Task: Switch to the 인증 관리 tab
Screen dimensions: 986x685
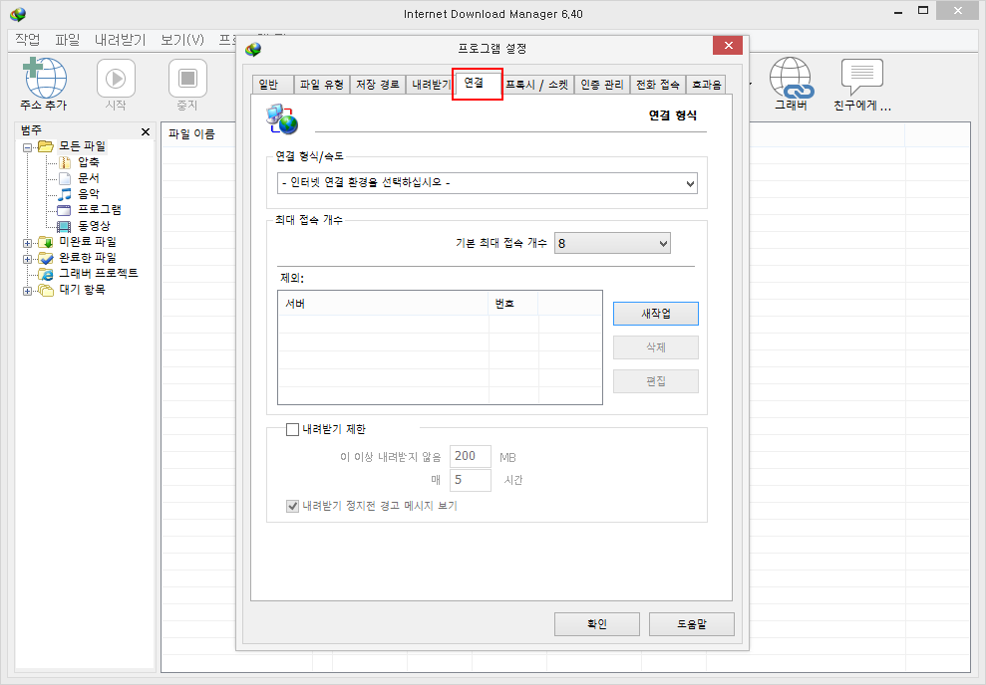Action: 602,85
